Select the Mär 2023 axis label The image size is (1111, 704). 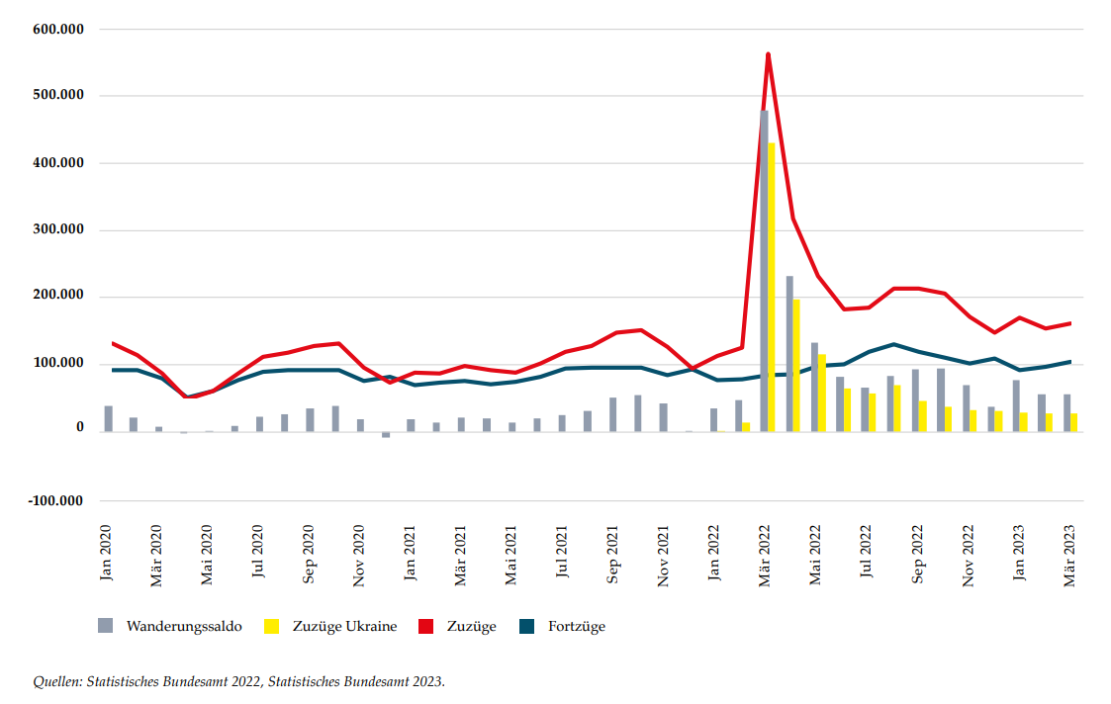[1069, 556]
